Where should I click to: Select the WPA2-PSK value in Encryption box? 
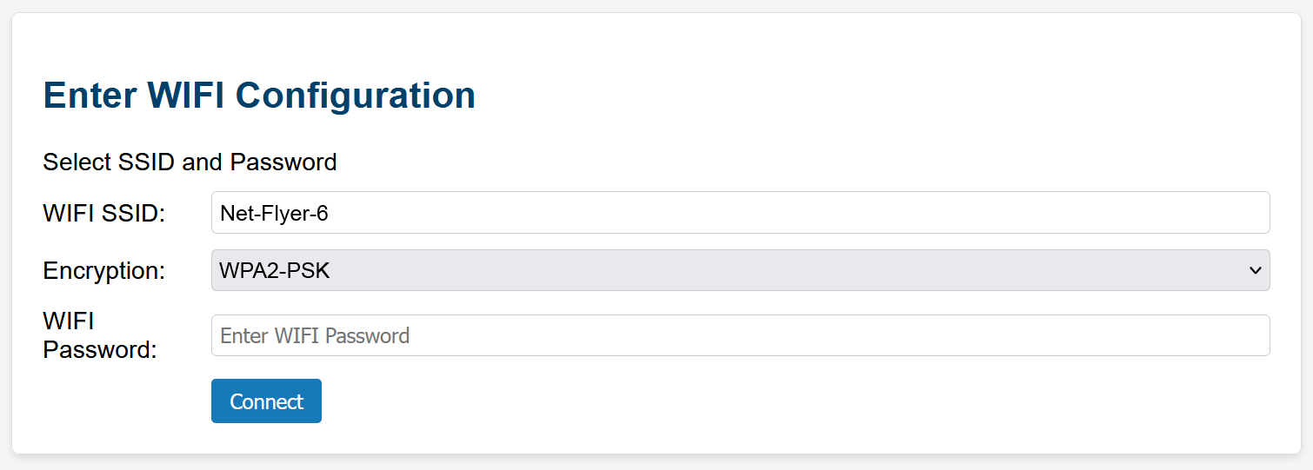(x=275, y=271)
